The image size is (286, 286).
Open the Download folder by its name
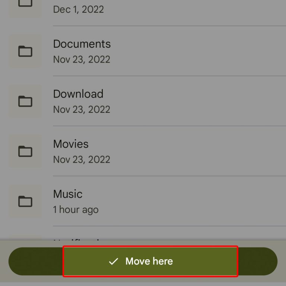pyautogui.click(x=78, y=94)
